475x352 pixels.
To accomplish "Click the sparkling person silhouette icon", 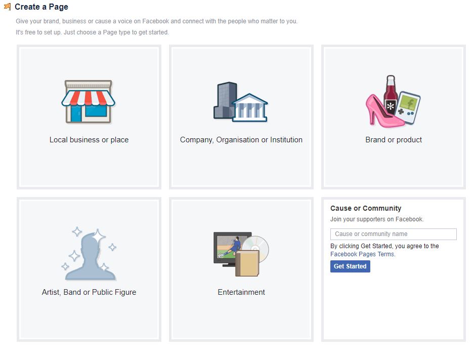I will tap(89, 253).
